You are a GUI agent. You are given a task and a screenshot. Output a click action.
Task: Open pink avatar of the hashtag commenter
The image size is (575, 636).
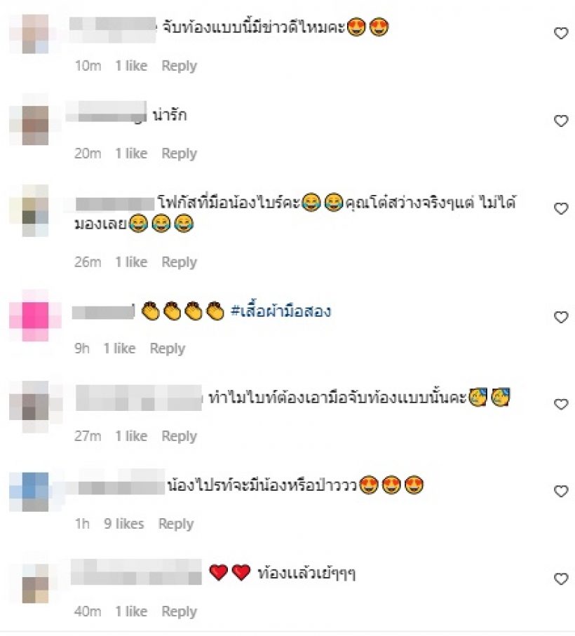click(x=35, y=316)
